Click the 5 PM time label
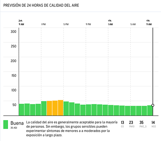This screenshot has width=161, height=141. (66, 24)
